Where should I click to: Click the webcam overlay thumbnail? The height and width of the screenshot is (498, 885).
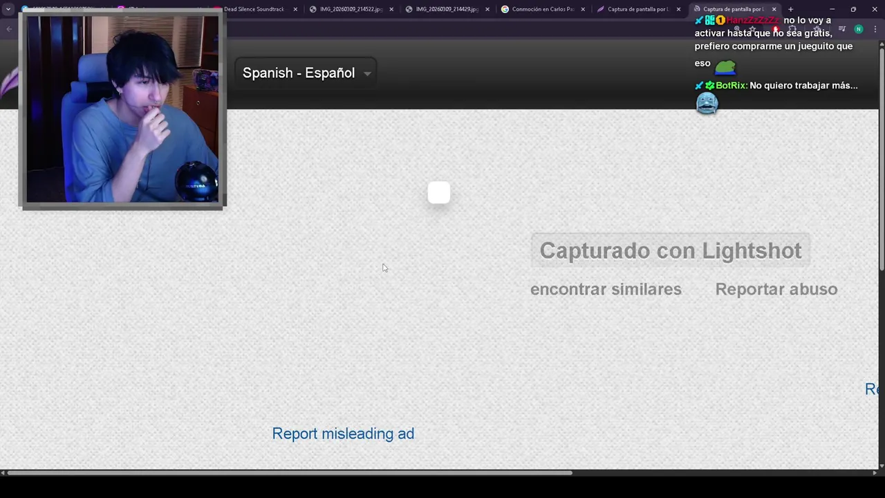coord(122,110)
